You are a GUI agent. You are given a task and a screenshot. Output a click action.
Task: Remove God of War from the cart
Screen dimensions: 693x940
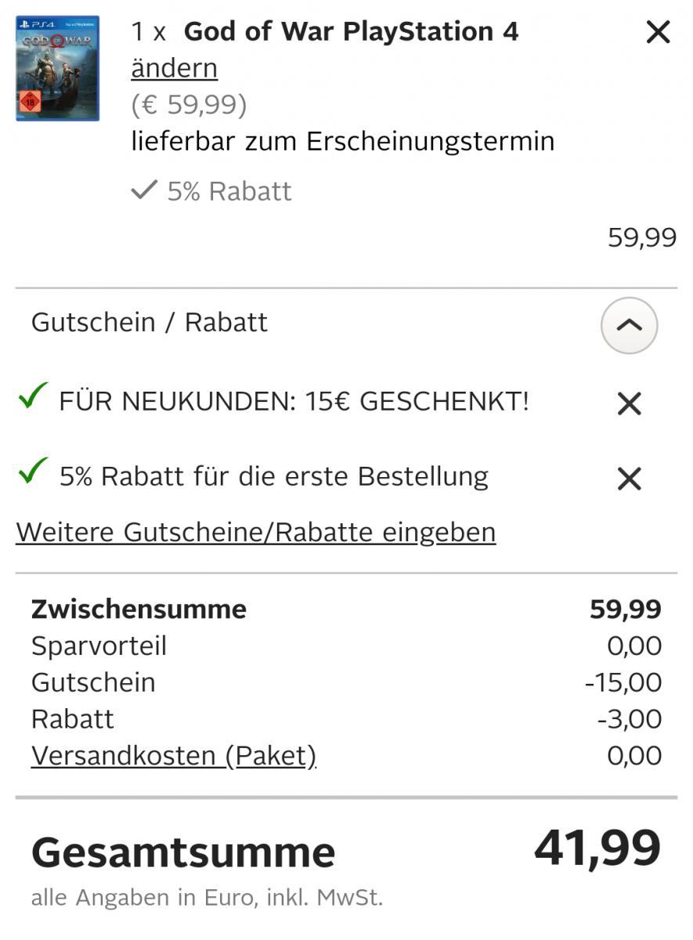tap(658, 33)
